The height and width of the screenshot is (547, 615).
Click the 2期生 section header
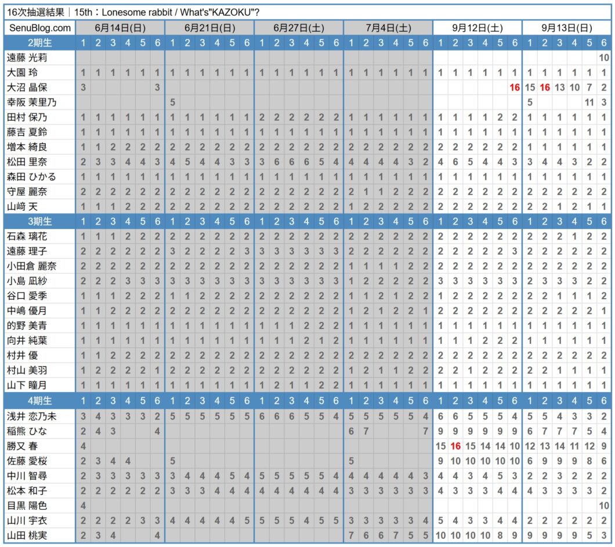39,43
